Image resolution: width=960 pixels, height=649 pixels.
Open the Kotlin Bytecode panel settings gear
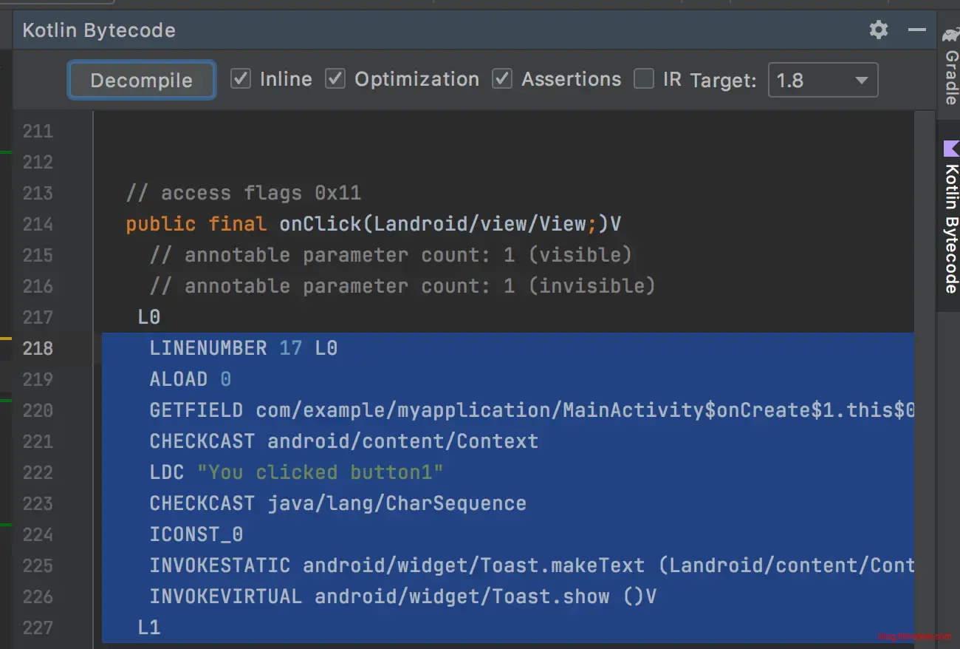pyautogui.click(x=878, y=30)
